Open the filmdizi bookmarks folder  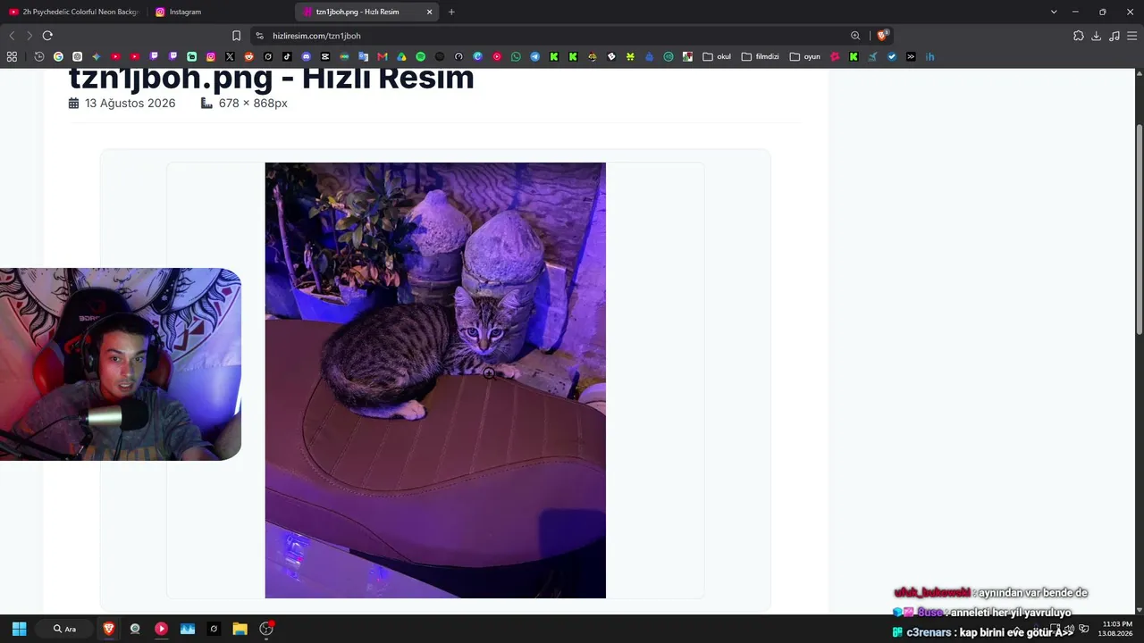coord(761,56)
